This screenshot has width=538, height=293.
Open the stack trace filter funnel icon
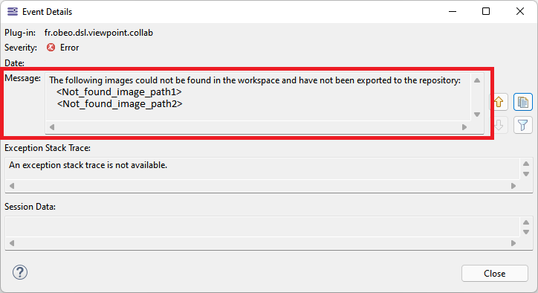click(523, 125)
